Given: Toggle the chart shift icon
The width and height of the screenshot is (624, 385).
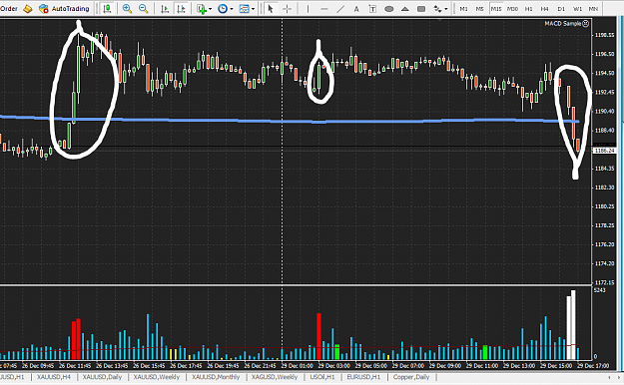Looking at the screenshot, I should coord(181,8).
